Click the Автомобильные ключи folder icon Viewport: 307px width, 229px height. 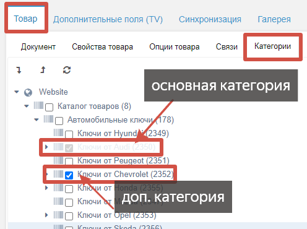(48, 119)
